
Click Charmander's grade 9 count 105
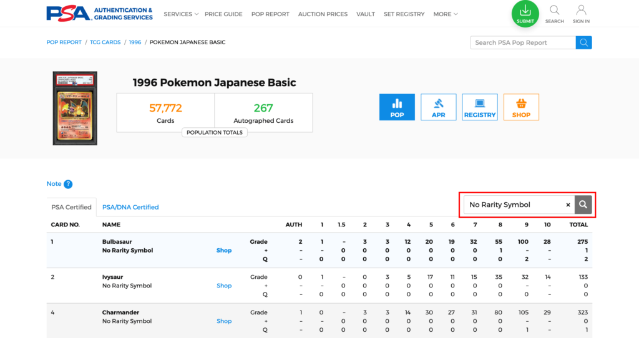coord(524,312)
